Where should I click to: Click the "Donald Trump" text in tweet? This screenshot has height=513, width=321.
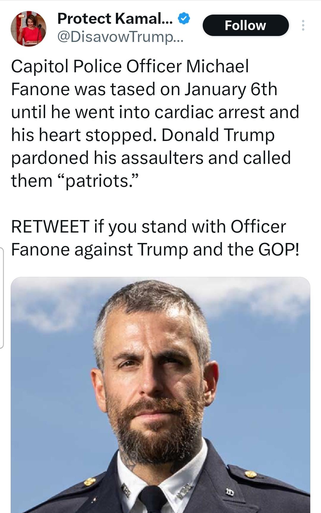218,135
